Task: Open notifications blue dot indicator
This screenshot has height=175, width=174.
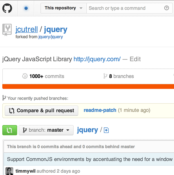Action: point(26,8)
